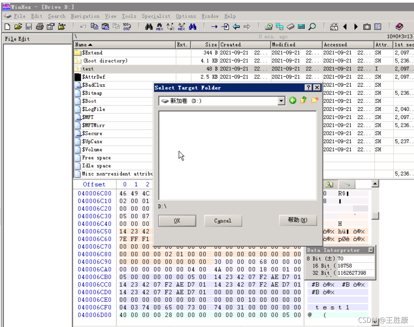The width and height of the screenshot is (414, 327).
Task: Select the (Root directory) row
Action: pyautogui.click(x=244, y=61)
